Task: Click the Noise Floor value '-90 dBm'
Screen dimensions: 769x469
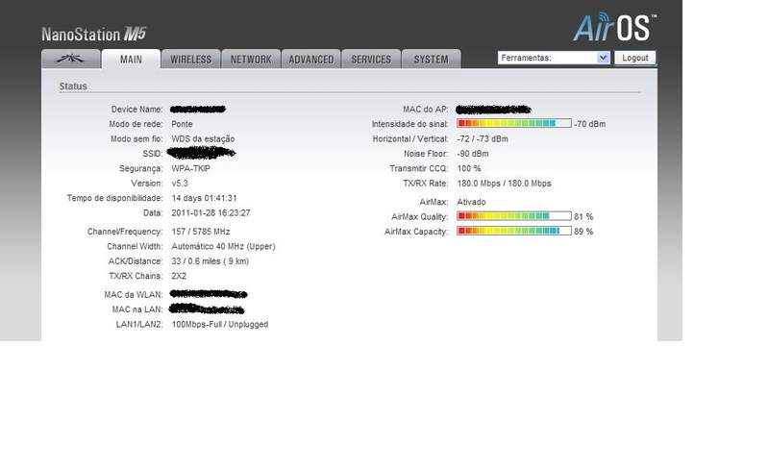Action: click(x=473, y=154)
